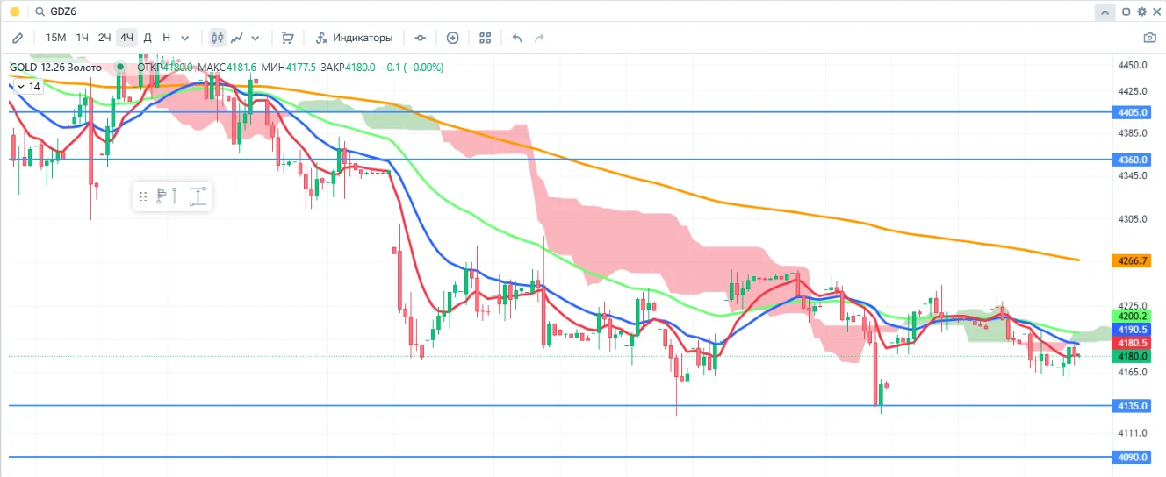The image size is (1166, 477).
Task: Select the measure range tool in floating toolbar
Action: 199,196
